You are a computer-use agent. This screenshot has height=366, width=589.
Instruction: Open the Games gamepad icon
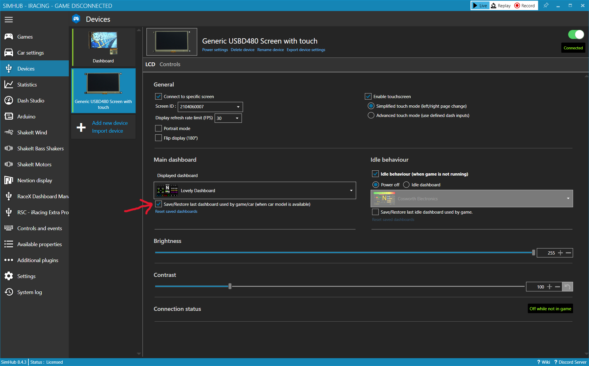[x=9, y=37]
